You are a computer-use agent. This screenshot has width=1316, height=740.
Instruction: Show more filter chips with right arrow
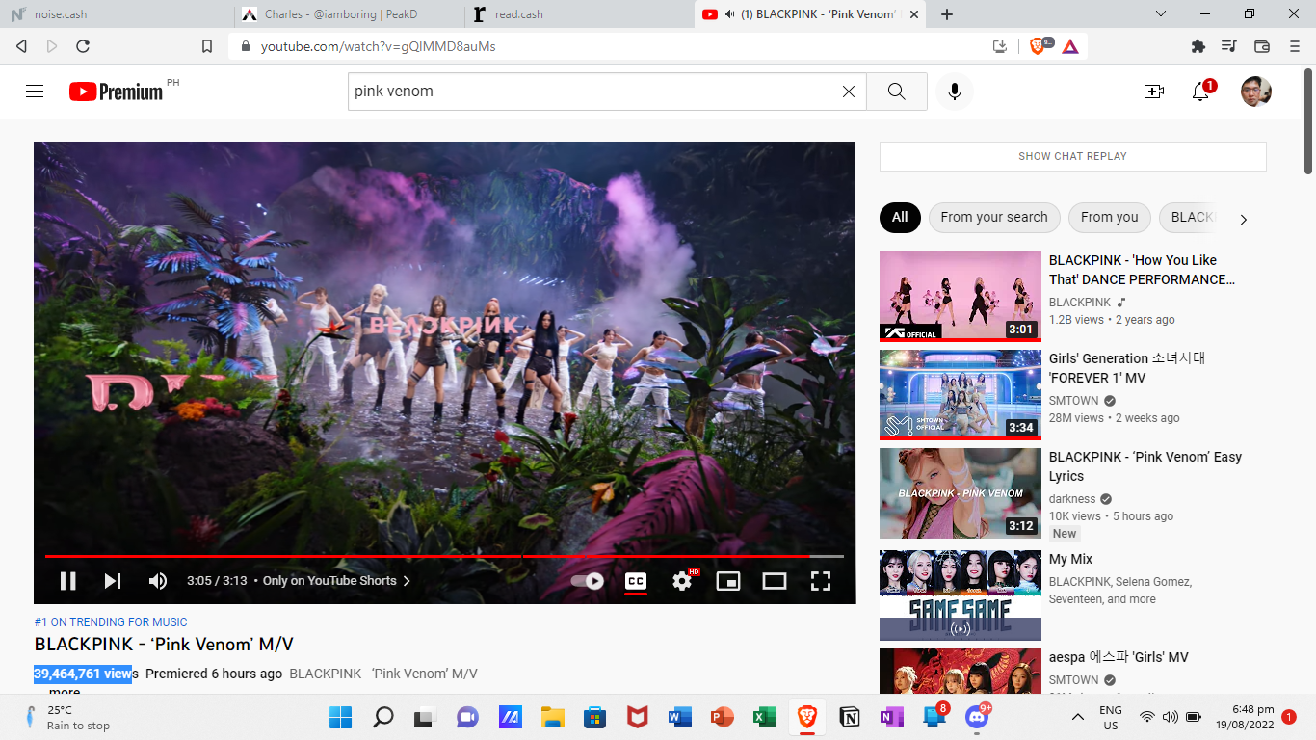pos(1243,219)
